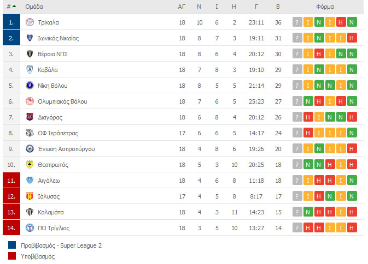Viewport: 368px width, 264px height.
Task: Open the Βέροια ΝΠΣ club logo
Action: (x=30, y=54)
